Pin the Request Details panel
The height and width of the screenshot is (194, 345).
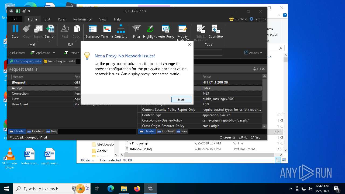point(254,69)
